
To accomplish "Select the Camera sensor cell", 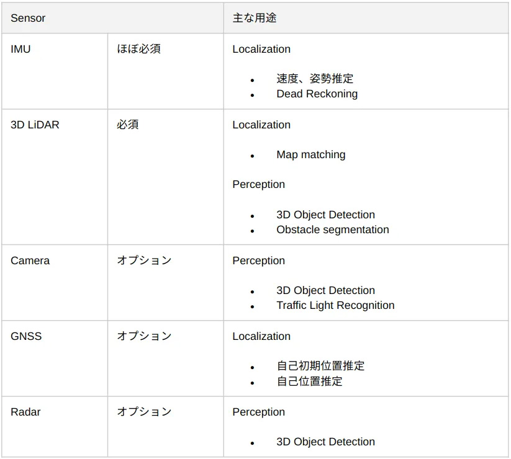I will tap(55, 283).
